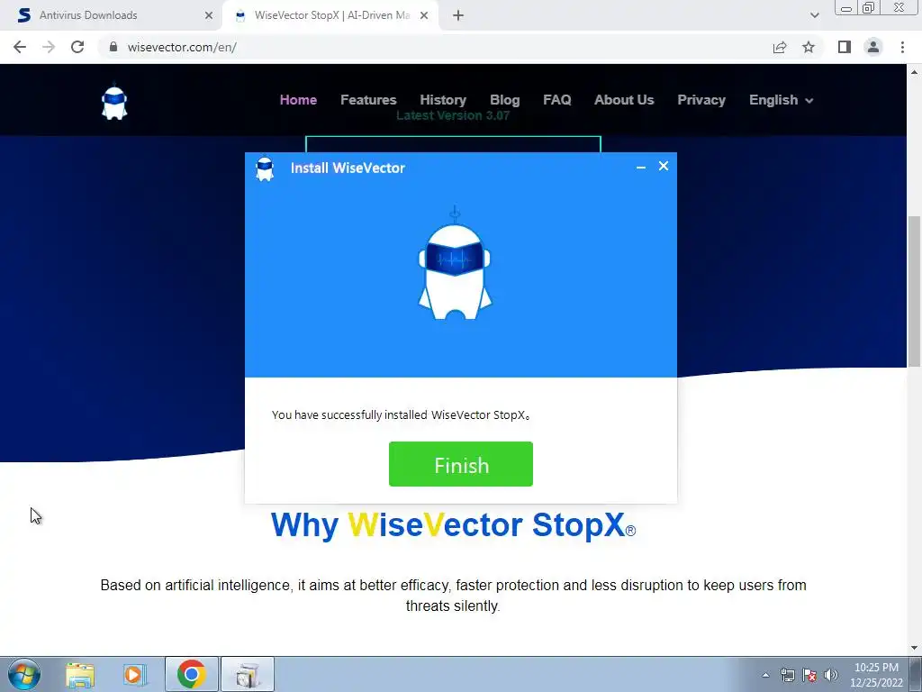922x692 pixels.
Task: Click the installer taskbar icon
Action: coord(248,674)
